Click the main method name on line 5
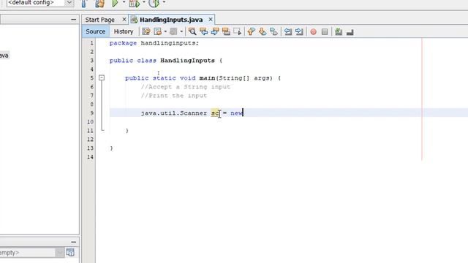Image resolution: width=468 pixels, height=263 pixels. coord(207,78)
